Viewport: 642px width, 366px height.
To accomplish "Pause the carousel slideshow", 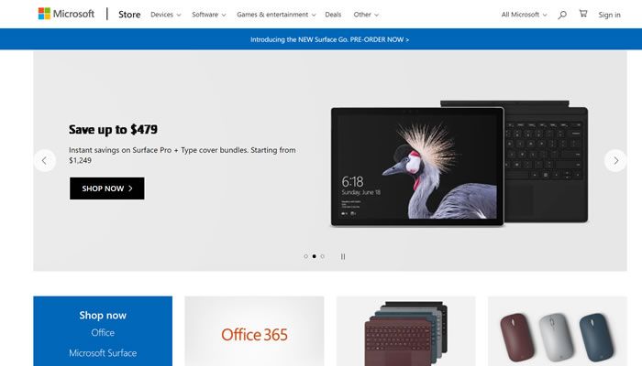I will pos(343,256).
